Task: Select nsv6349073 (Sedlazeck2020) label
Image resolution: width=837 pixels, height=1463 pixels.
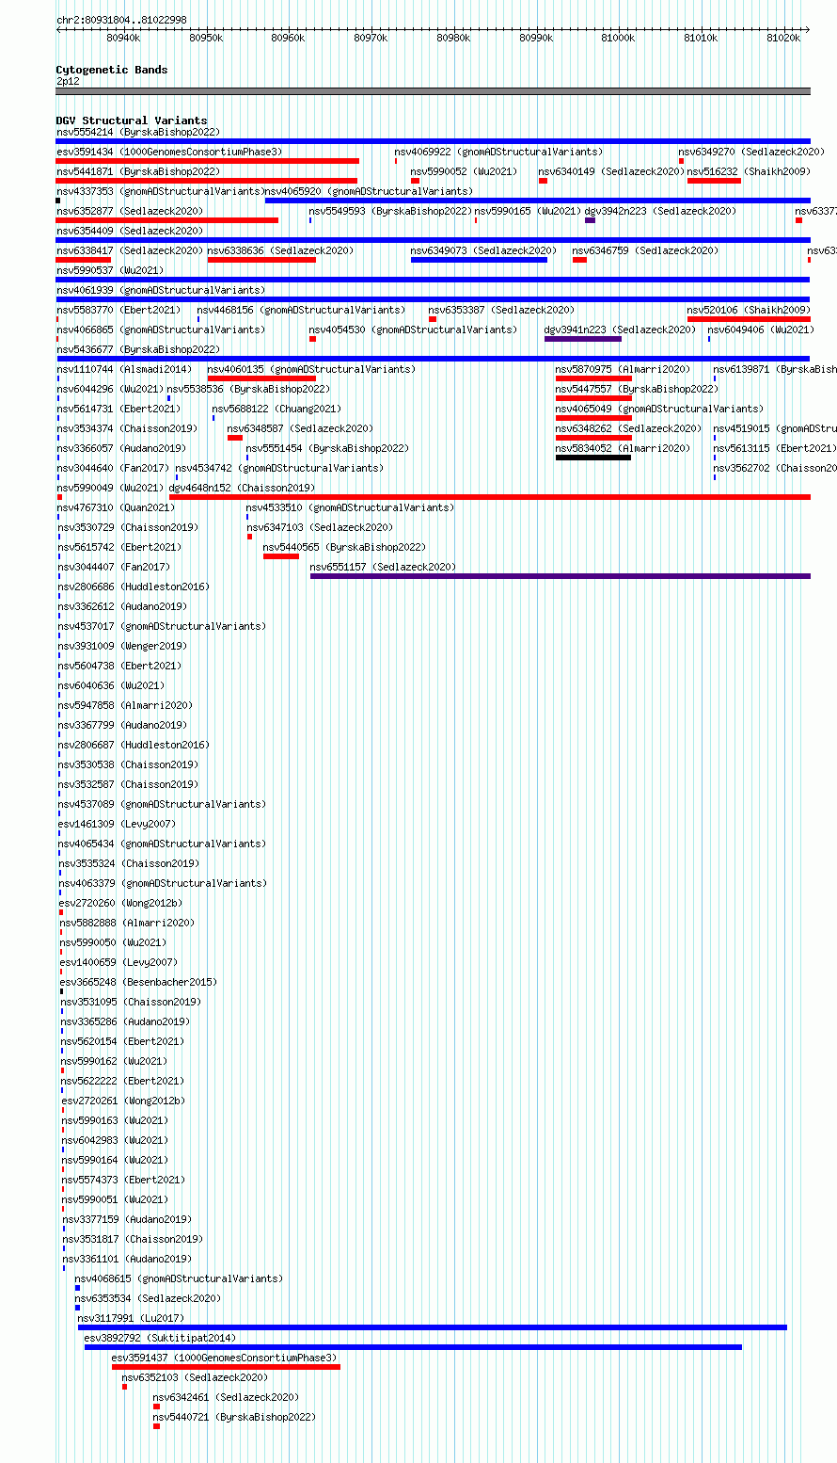Action: [x=483, y=250]
